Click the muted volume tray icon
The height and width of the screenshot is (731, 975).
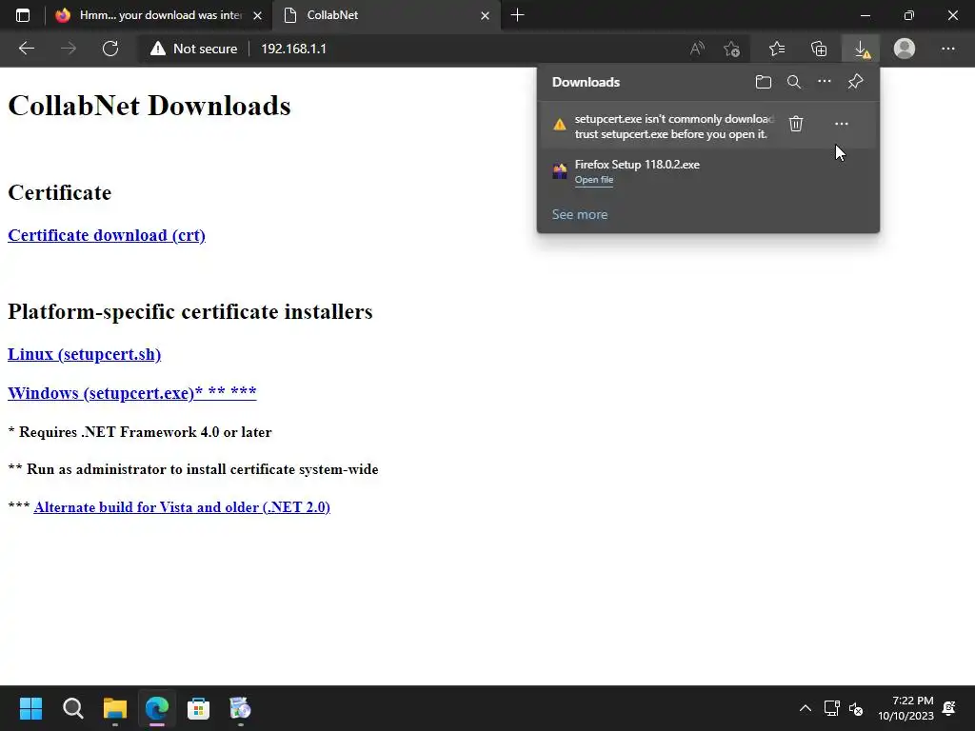(856, 708)
